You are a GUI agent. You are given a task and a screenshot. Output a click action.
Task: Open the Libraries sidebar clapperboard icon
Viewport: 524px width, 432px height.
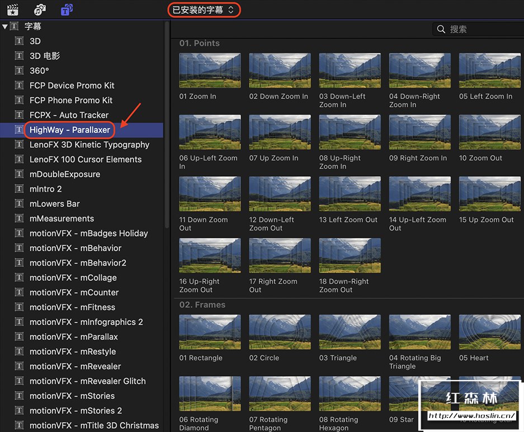pos(13,10)
